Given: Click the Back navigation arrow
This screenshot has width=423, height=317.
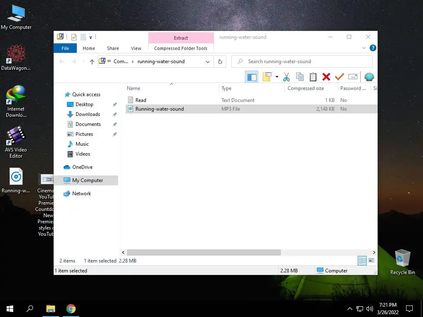Looking at the screenshot, I should tap(62, 62).
